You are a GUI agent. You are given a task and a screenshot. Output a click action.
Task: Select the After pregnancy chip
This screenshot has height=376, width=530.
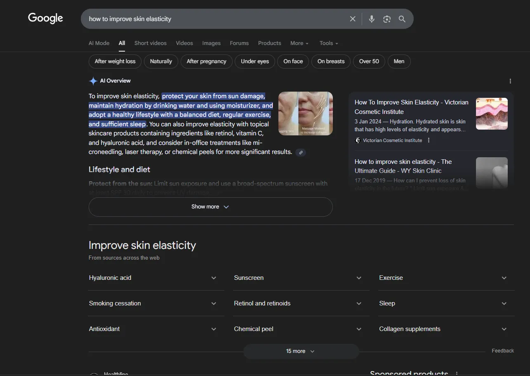click(x=206, y=61)
